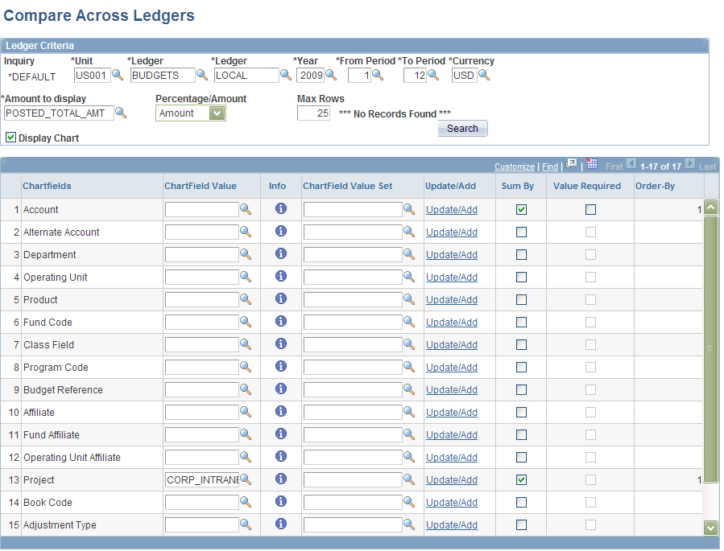Enable Sum By for Department
The width and height of the screenshot is (724, 551).
(522, 254)
